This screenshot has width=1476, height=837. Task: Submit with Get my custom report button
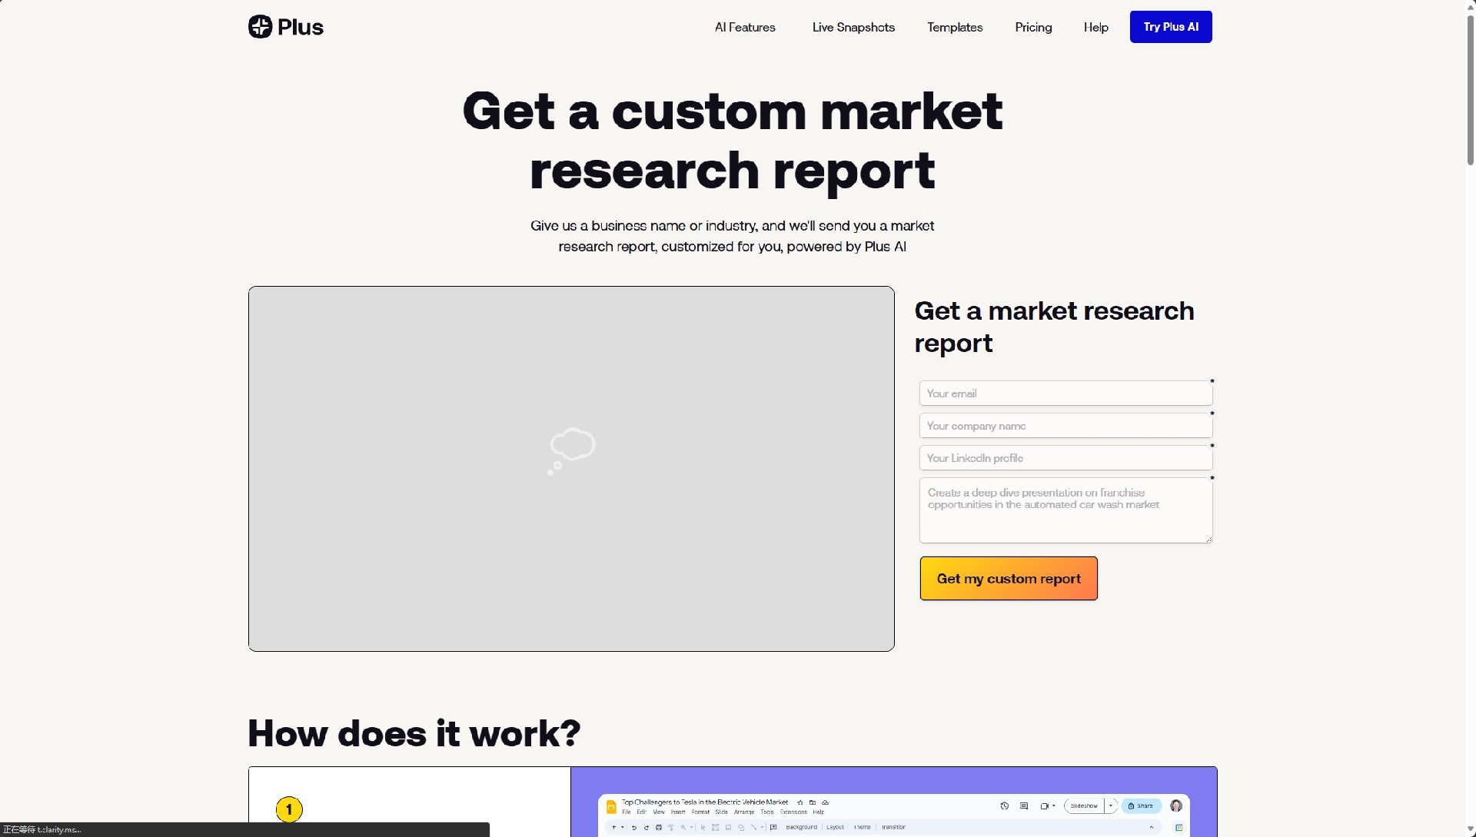[x=1009, y=579]
